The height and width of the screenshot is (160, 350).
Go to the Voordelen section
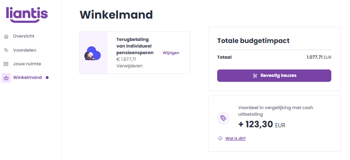point(24,50)
